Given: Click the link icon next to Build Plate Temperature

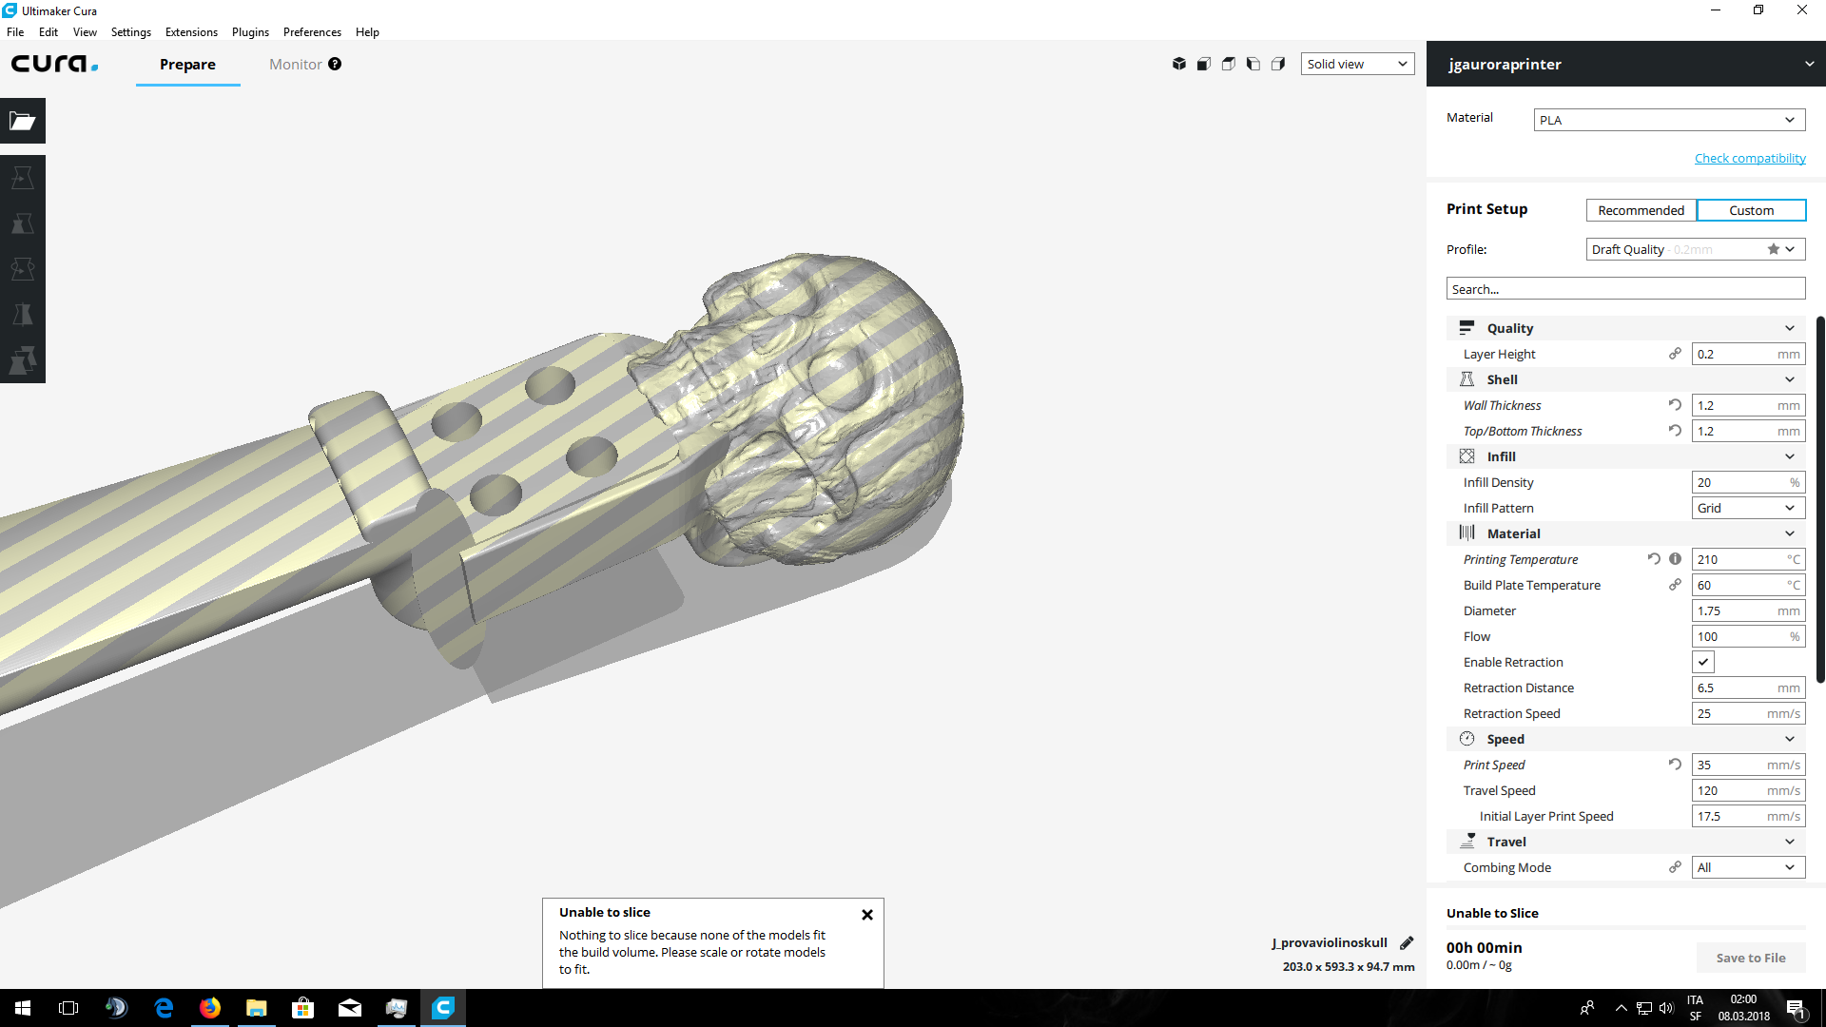Looking at the screenshot, I should click(1675, 585).
